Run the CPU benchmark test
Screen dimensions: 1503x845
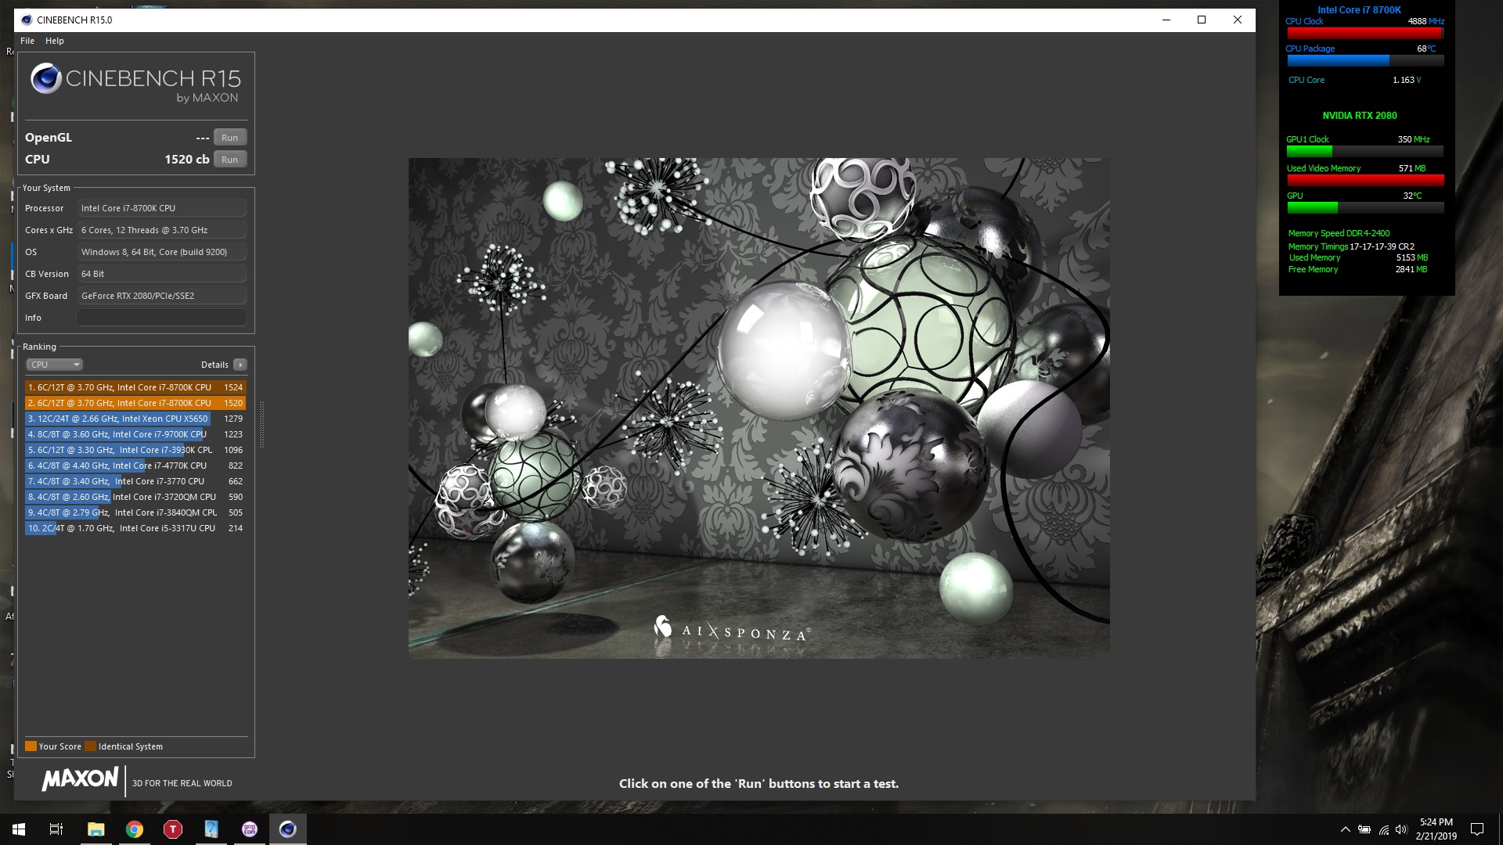point(229,160)
